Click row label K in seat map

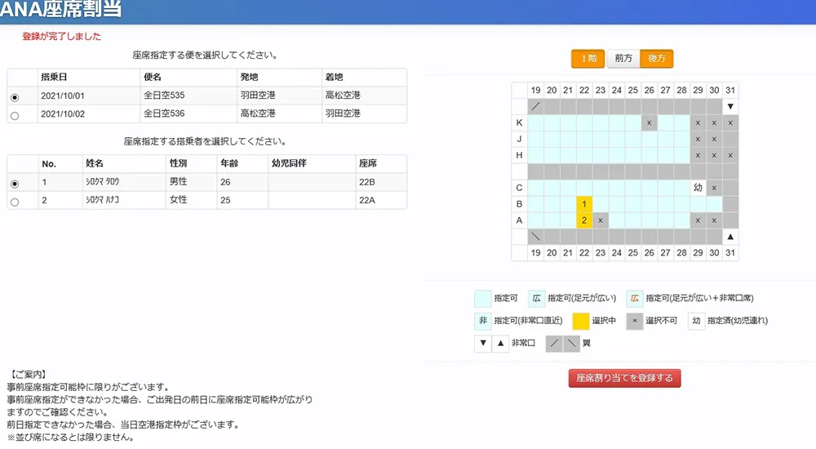click(519, 123)
